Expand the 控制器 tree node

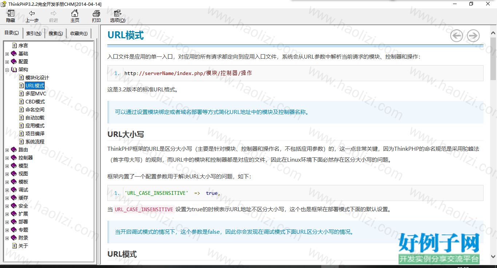[7, 158]
